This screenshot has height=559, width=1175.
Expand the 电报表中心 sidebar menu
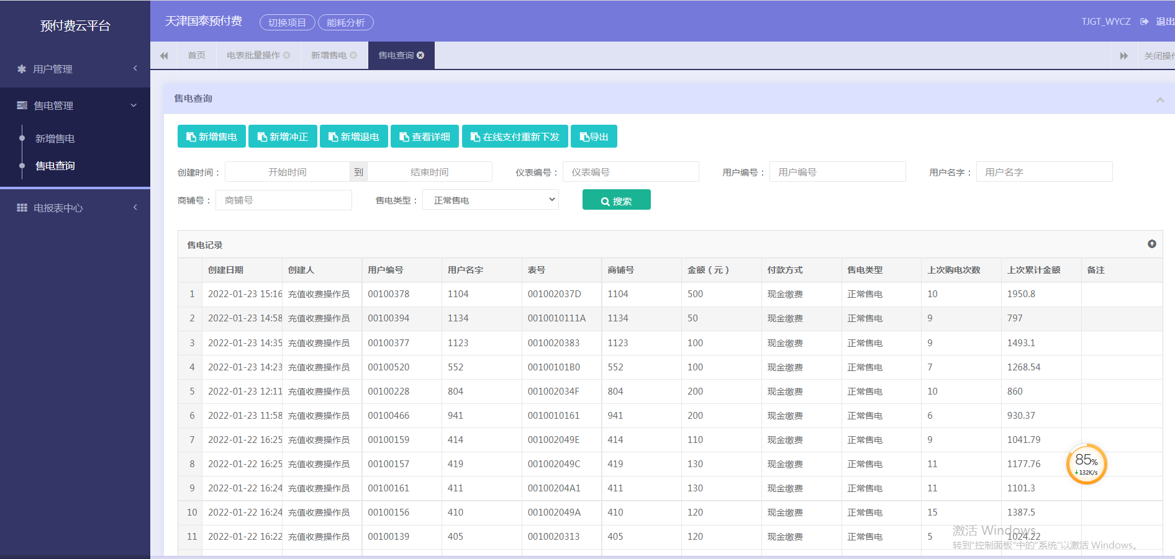point(75,208)
